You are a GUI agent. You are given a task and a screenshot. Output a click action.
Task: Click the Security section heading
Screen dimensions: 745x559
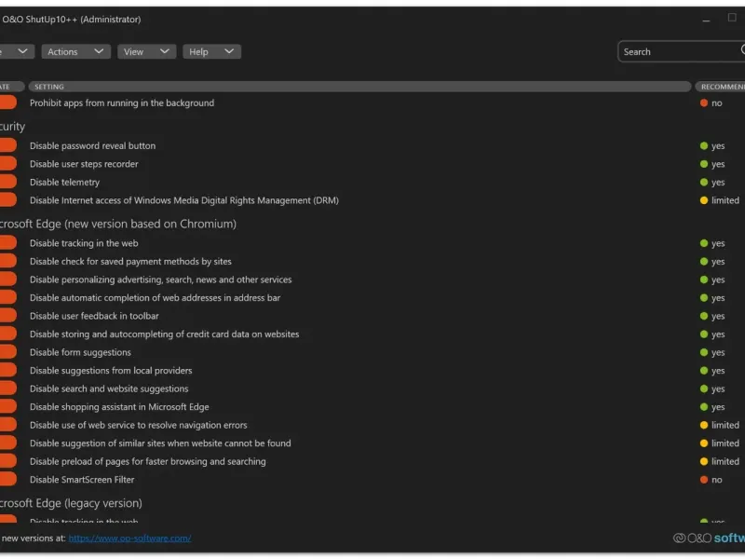tap(12, 127)
